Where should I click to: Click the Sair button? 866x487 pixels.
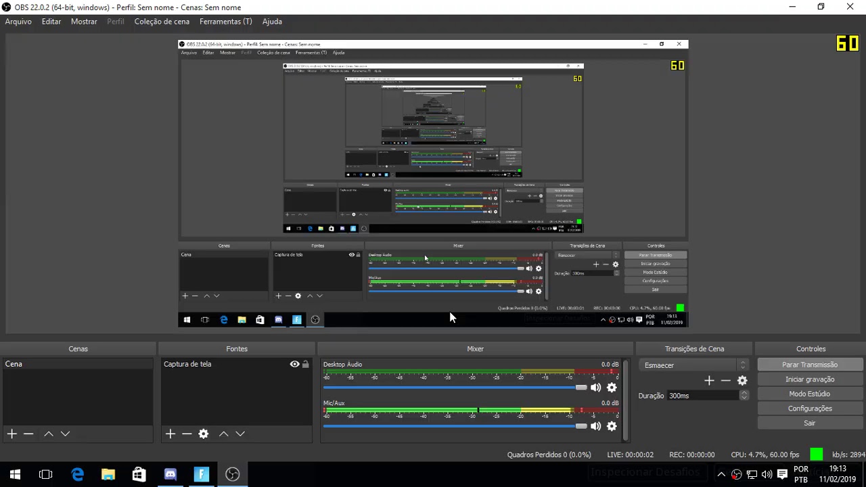(x=810, y=423)
